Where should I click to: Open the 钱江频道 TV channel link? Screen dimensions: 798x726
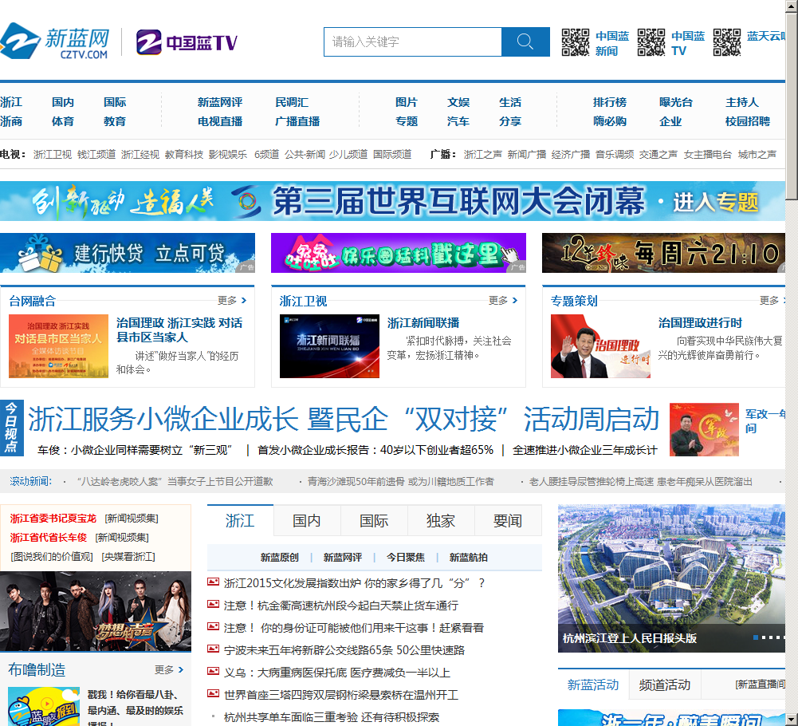(96, 154)
